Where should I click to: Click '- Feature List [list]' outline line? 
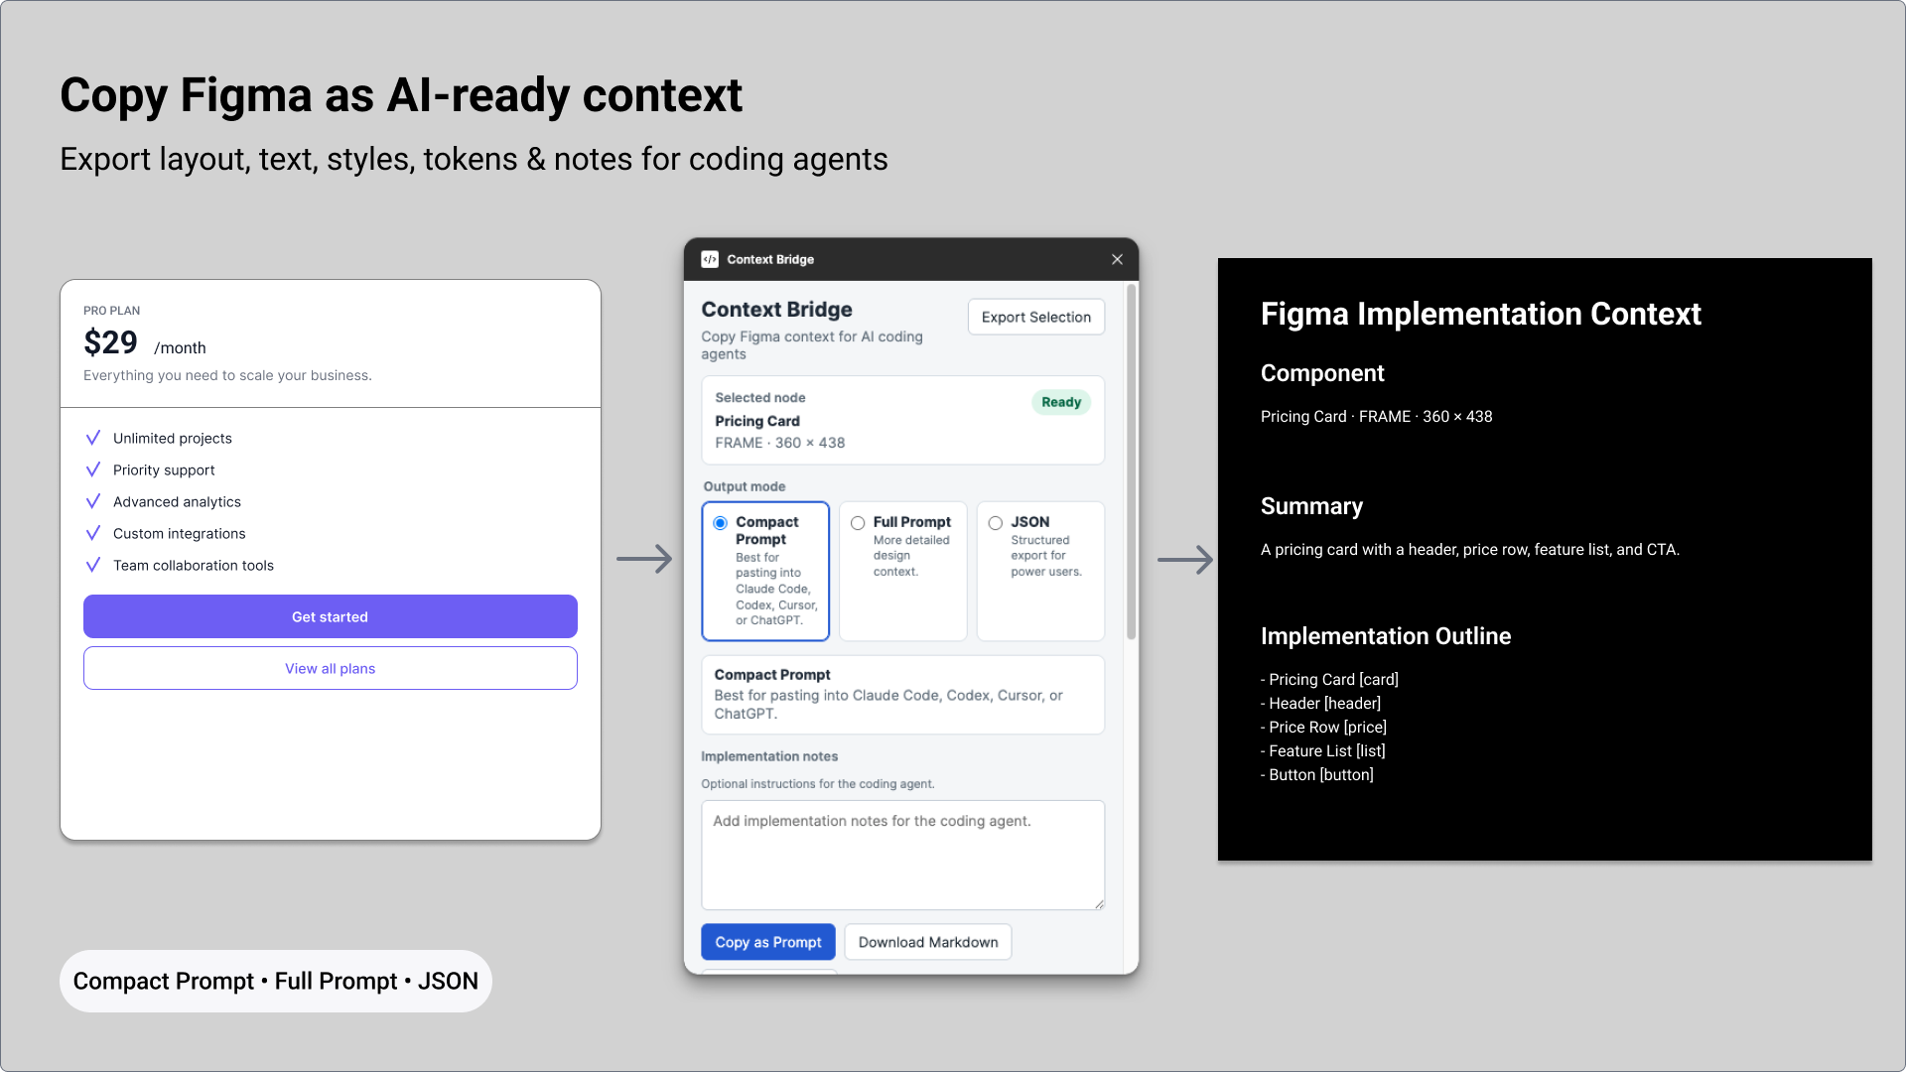point(1323,750)
